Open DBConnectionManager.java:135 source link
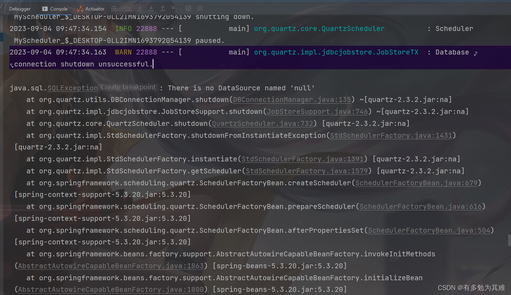 292,100
